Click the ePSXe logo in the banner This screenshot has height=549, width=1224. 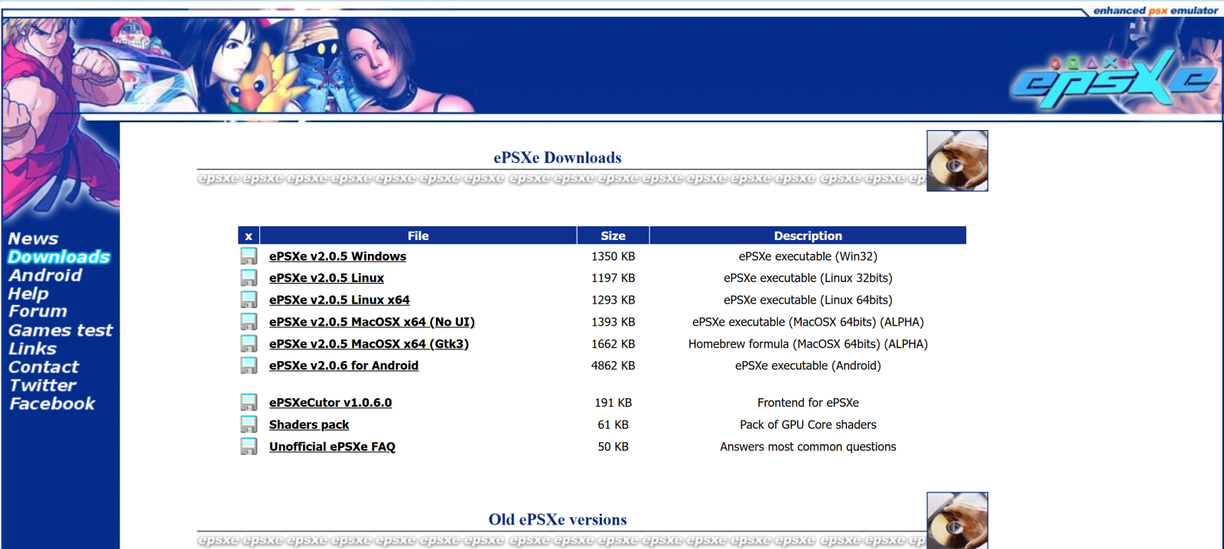1113,80
